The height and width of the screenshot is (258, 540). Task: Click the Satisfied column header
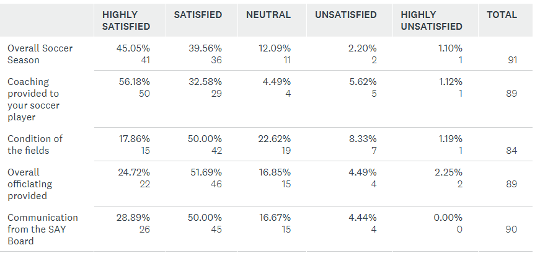click(x=198, y=15)
